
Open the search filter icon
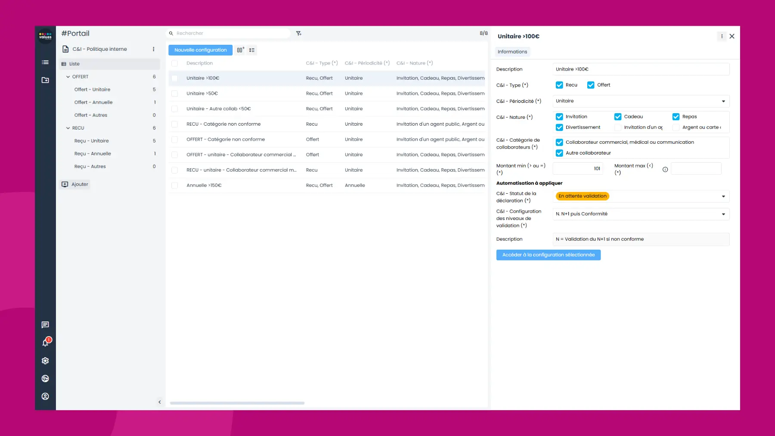(x=298, y=33)
